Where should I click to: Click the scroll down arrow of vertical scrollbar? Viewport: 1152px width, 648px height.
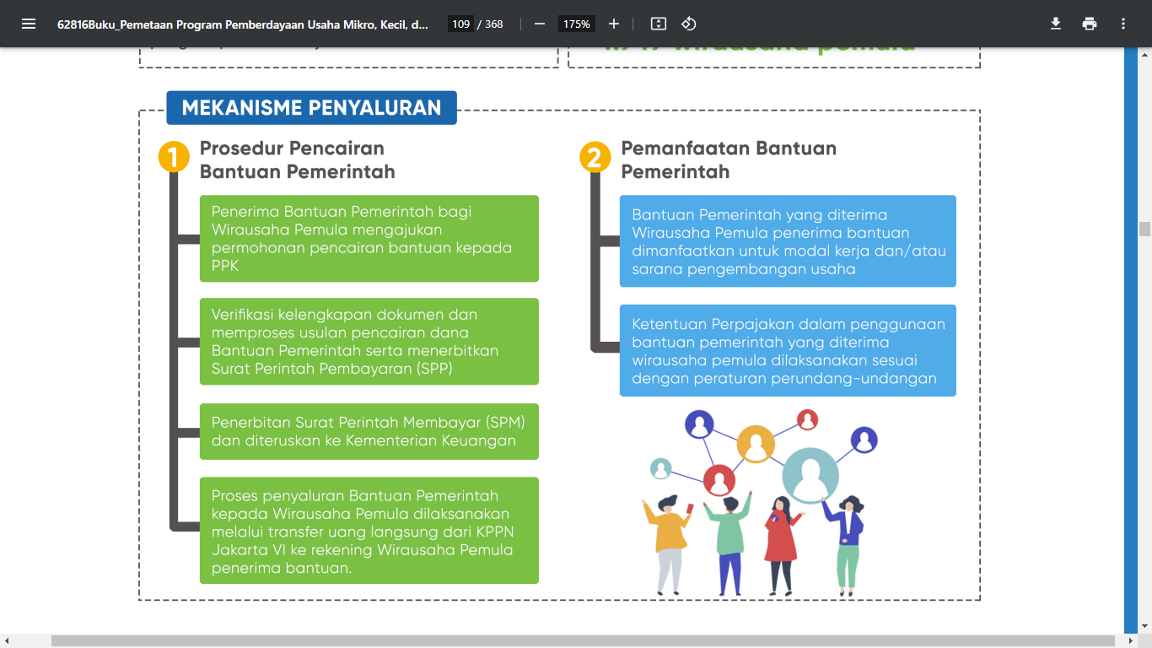[x=1144, y=627]
